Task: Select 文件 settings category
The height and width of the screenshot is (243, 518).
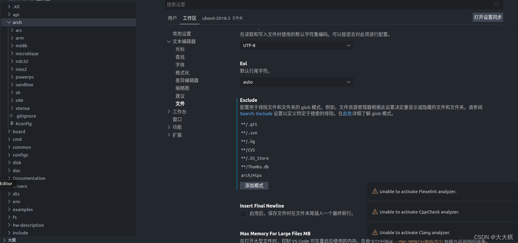Action: point(180,104)
